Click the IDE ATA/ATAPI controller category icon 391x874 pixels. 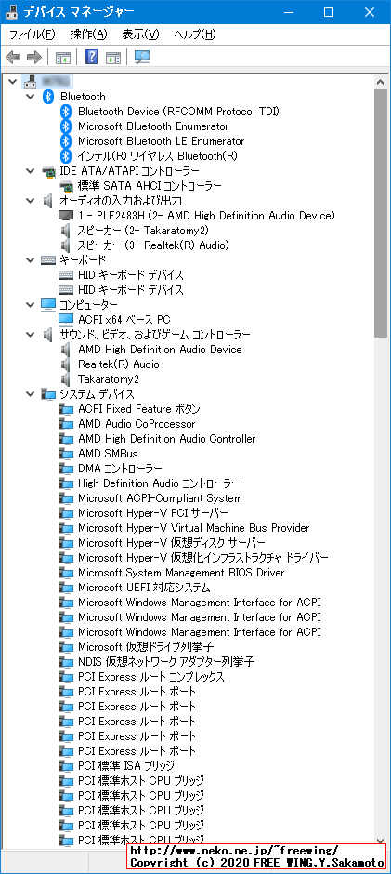tap(48, 170)
